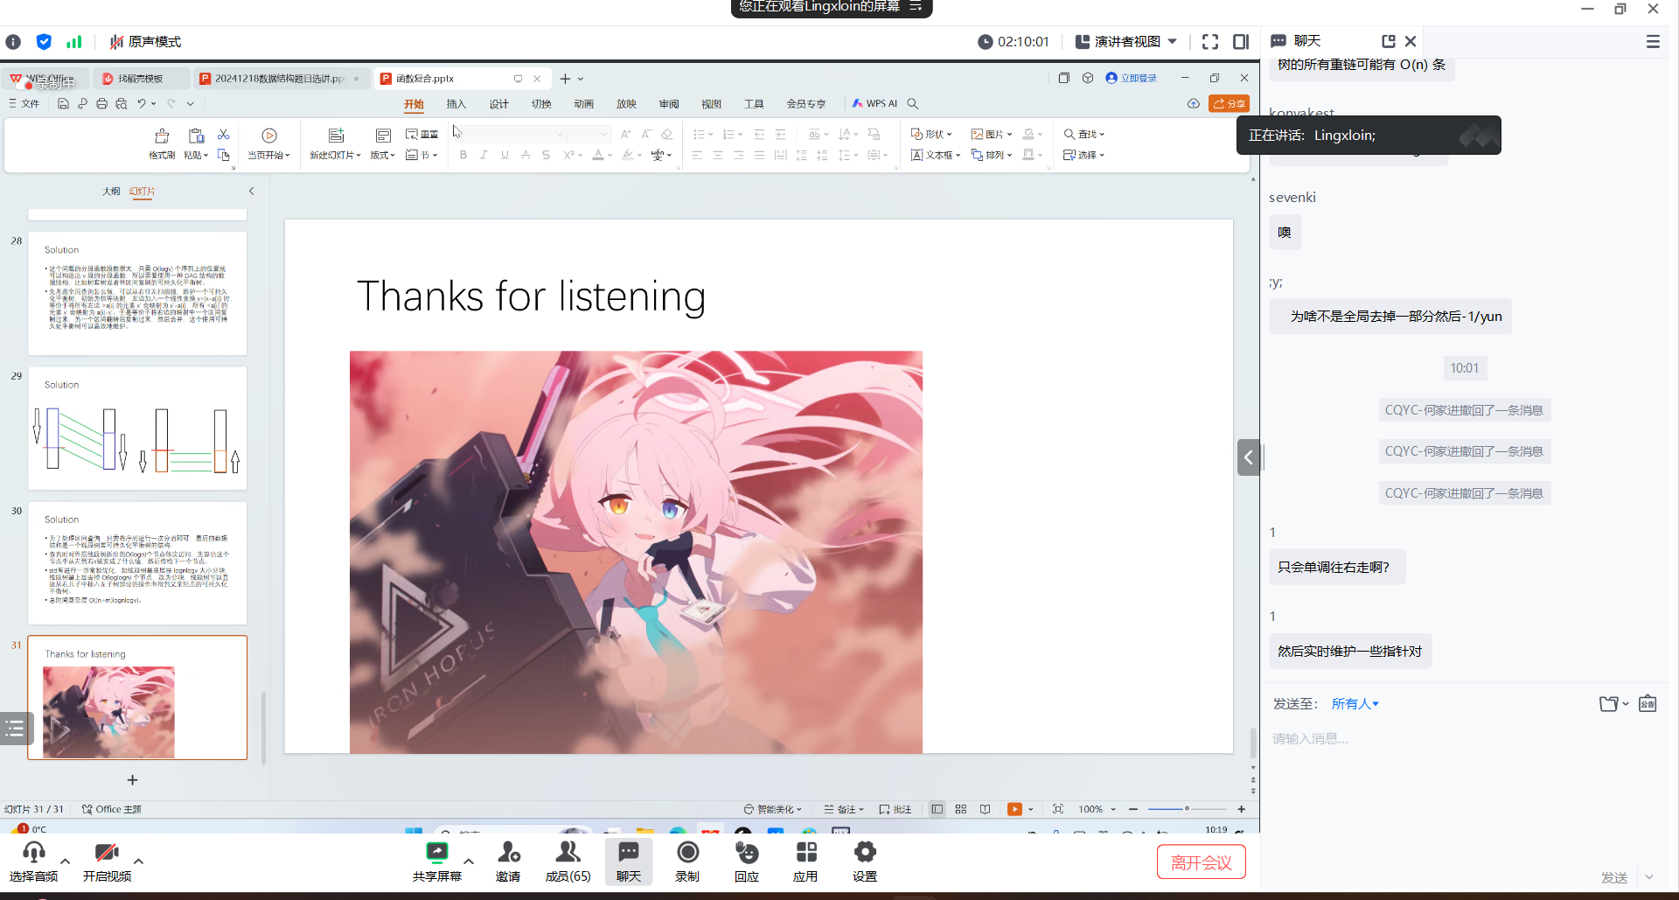Screen dimensions: 1679x900
Task: Click the scissors cut icon
Action: [x=224, y=135]
